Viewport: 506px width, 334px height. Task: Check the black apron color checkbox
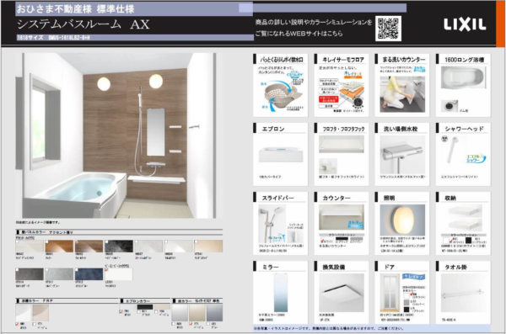139,312
